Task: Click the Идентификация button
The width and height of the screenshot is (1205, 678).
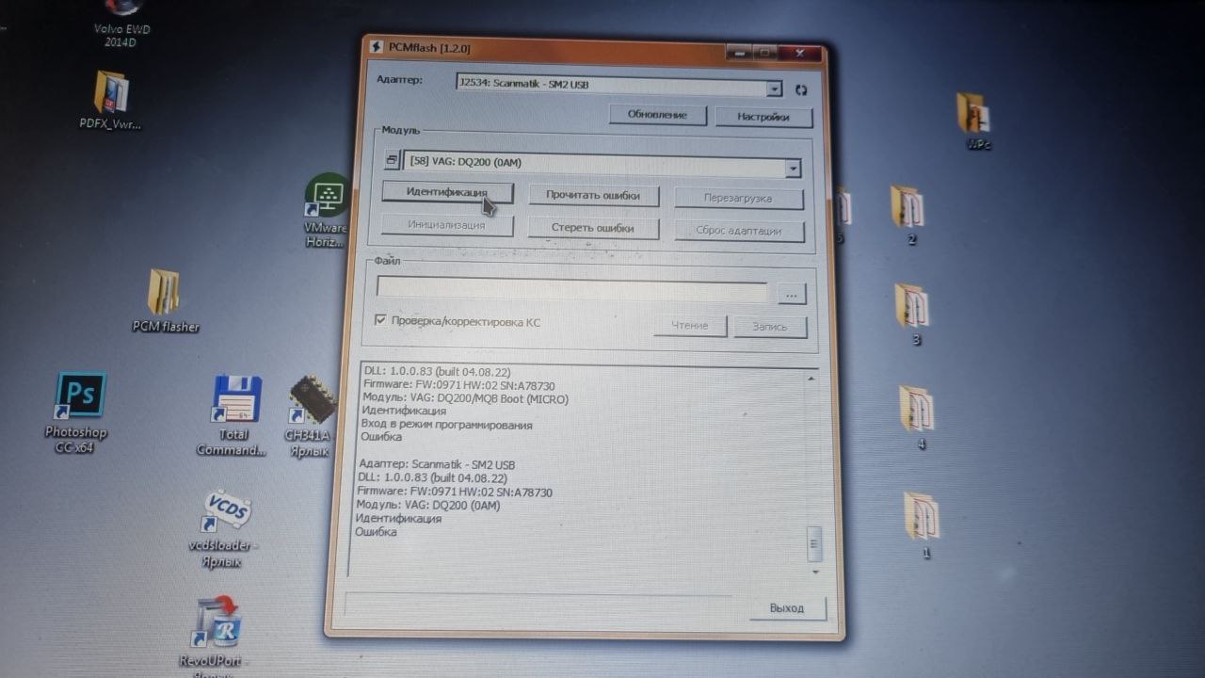Action: pos(447,193)
